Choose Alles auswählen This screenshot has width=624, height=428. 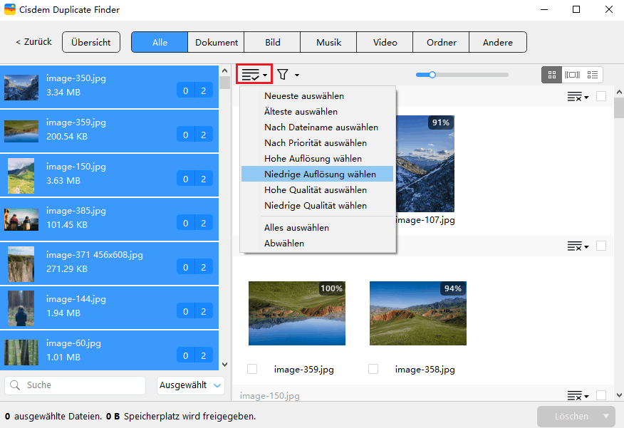[x=317, y=227]
